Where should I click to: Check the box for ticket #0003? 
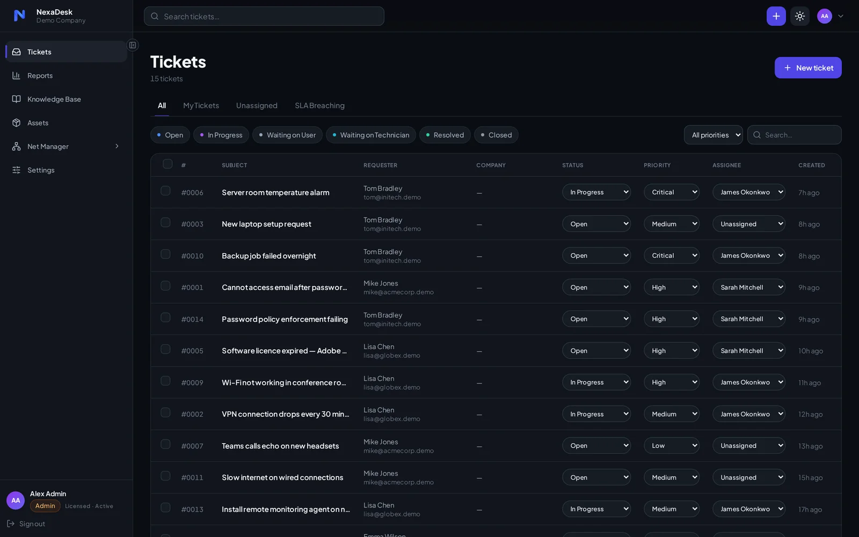(x=165, y=222)
